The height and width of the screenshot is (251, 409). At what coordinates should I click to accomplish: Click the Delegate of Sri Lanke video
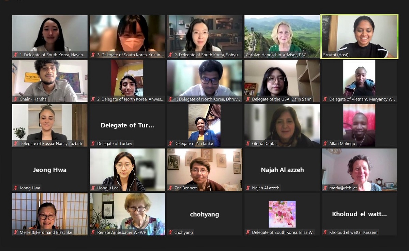tap(204, 125)
